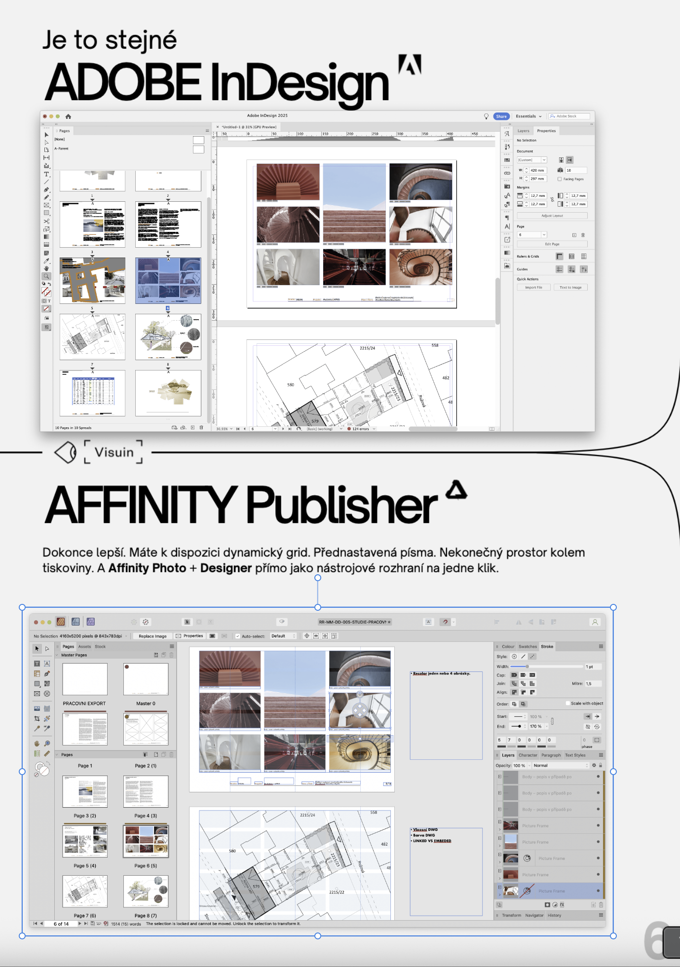Open the Links panel icon in InDesign dock
Image resolution: width=680 pixels, height=967 pixels.
click(507, 173)
